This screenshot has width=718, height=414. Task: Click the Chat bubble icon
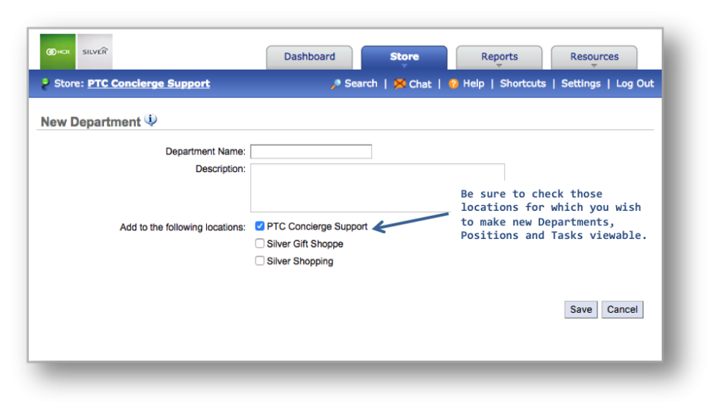click(400, 84)
